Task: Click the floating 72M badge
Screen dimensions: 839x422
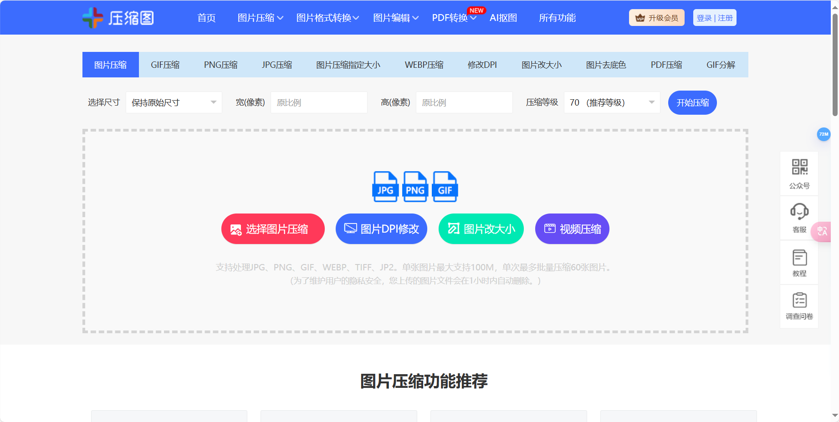Action: coord(824,134)
